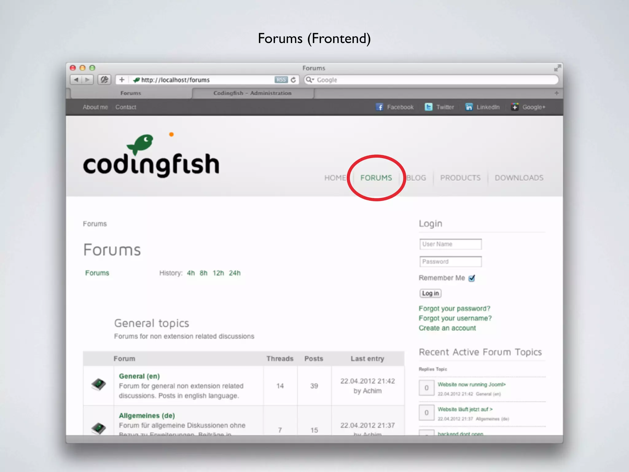Image resolution: width=629 pixels, height=472 pixels.
Task: Click the RSS badge in the address bar
Action: [281, 80]
